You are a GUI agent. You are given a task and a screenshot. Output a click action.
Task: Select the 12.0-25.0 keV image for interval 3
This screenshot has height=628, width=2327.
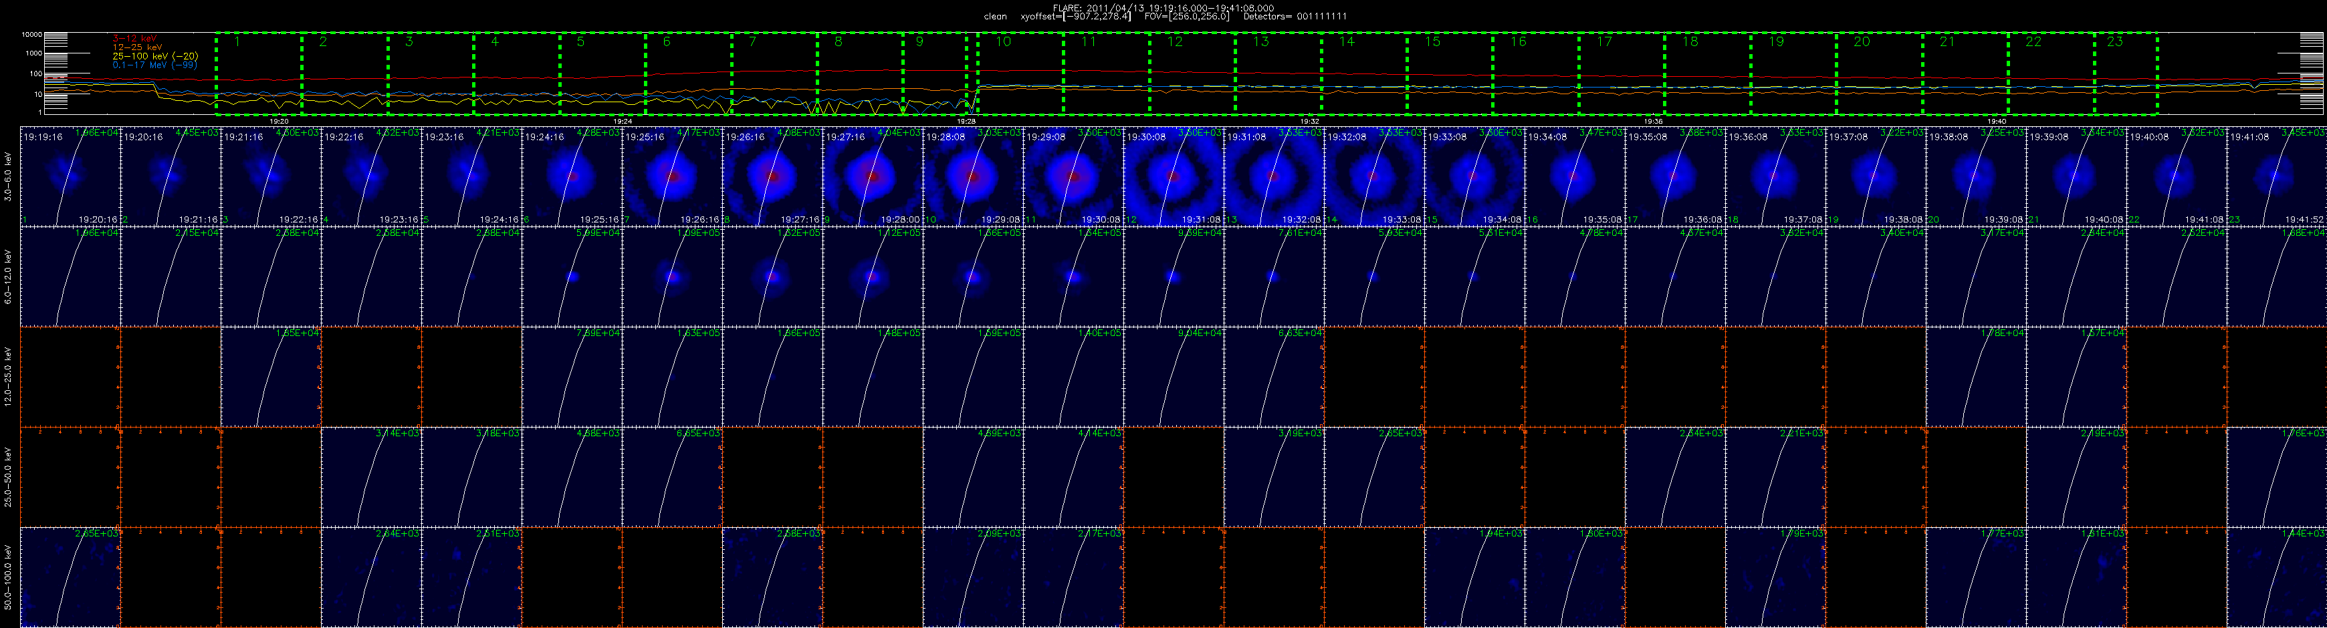pyautogui.click(x=271, y=376)
